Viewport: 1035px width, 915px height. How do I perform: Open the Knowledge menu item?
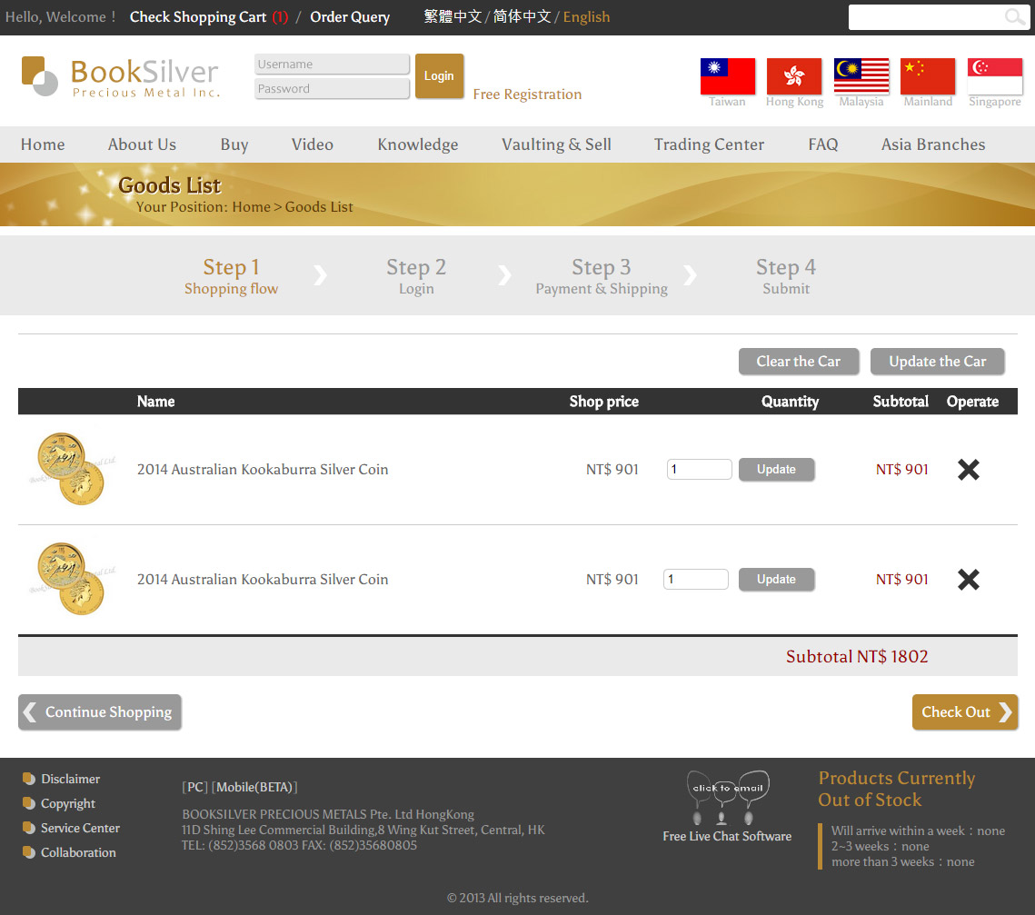(x=417, y=144)
